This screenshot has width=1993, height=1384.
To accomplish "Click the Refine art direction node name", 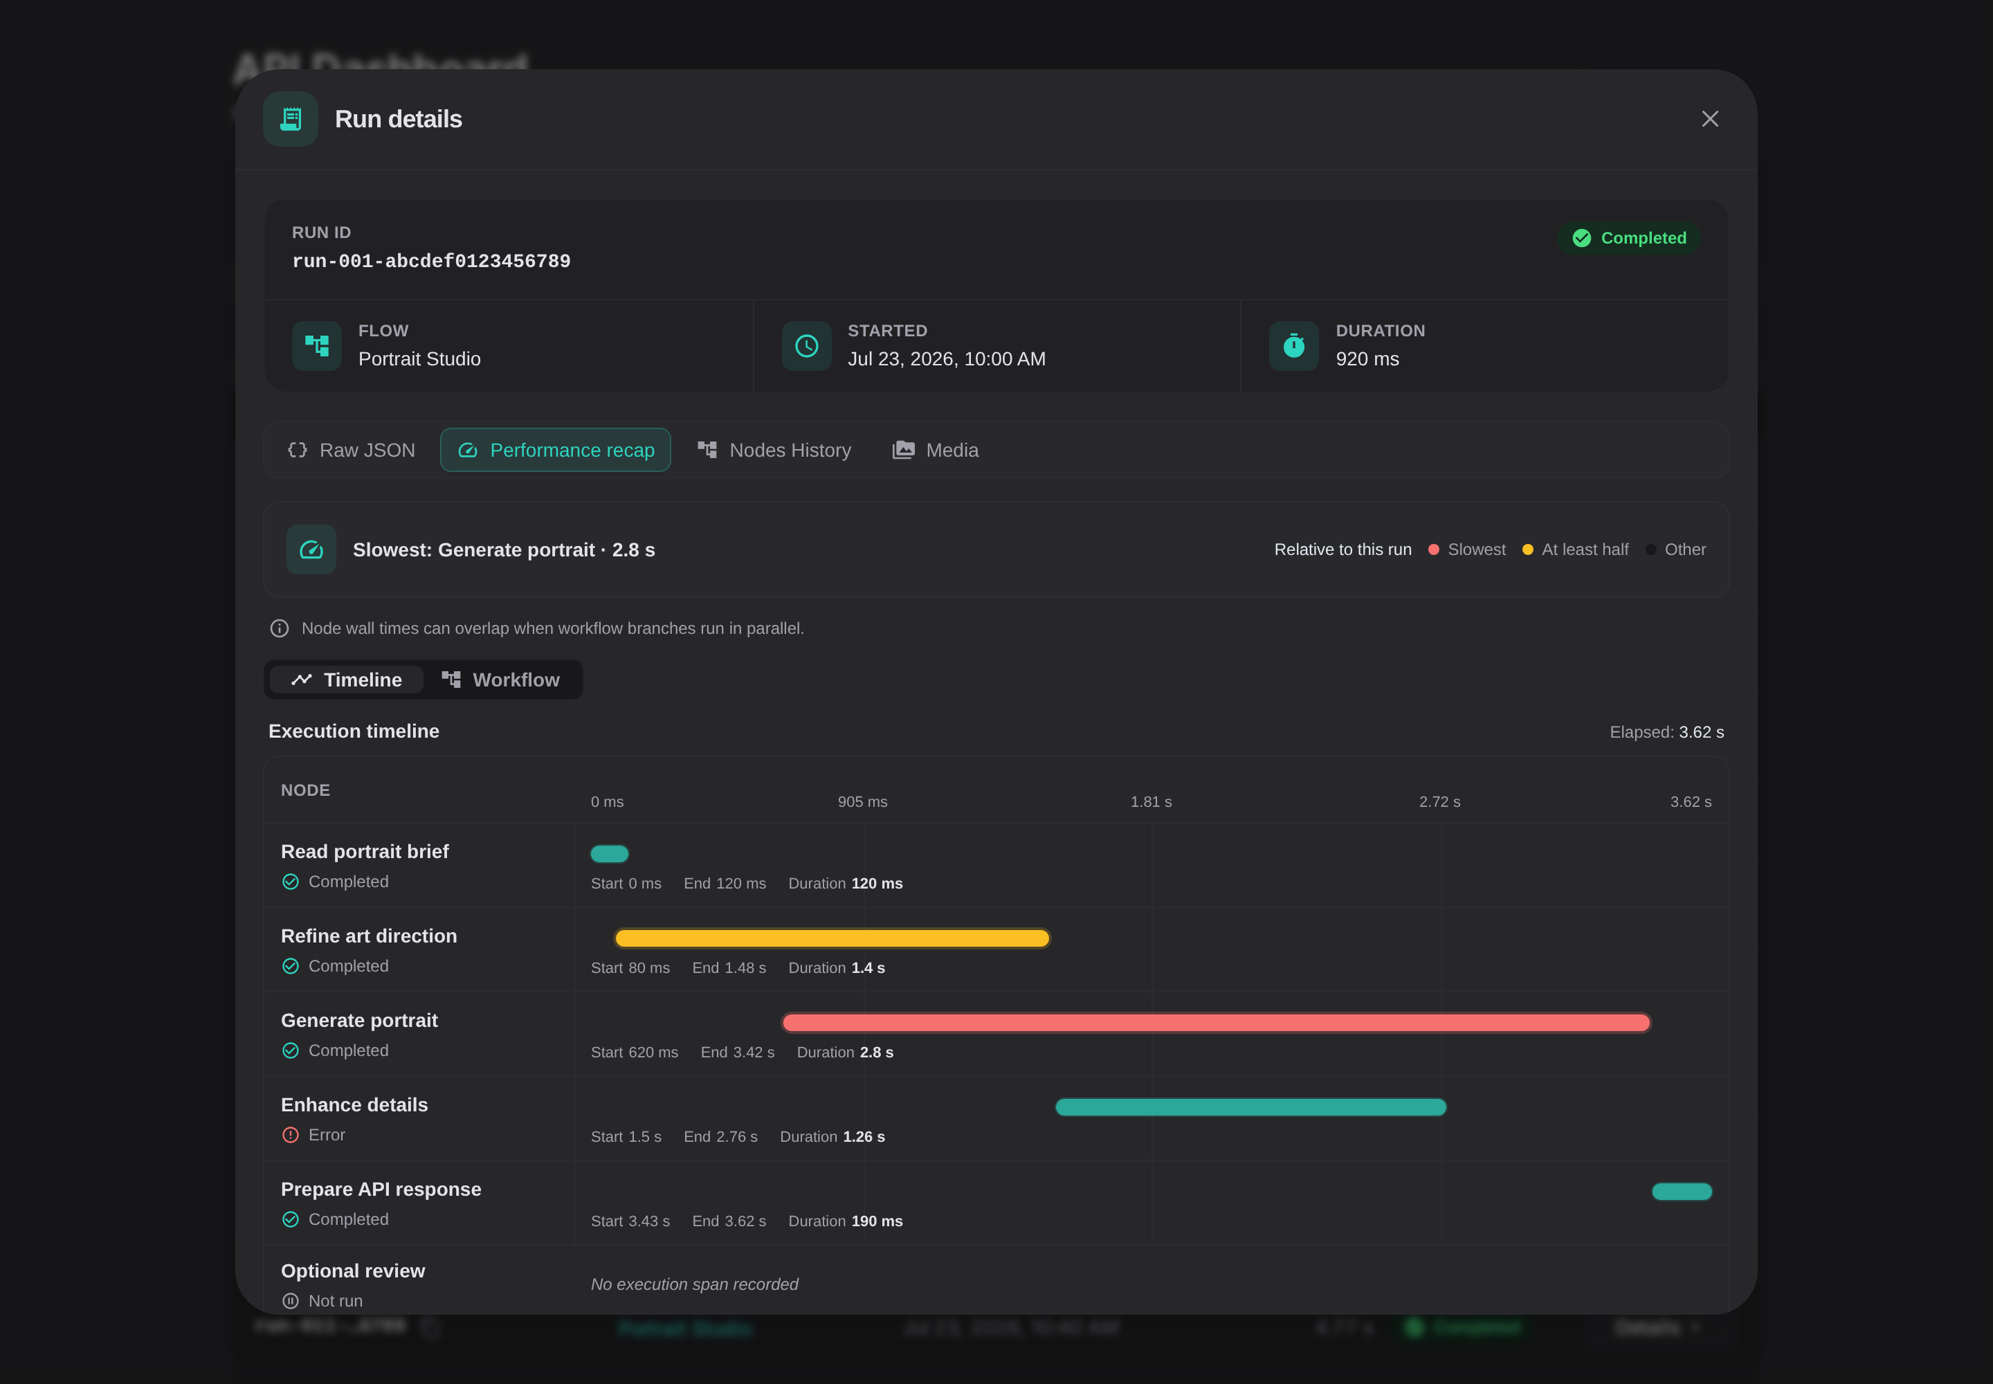I will pyautogui.click(x=369, y=936).
